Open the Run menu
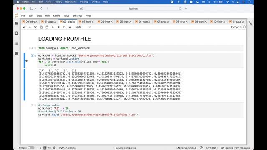The width and height of the screenshot is (267, 150). click(48, 16)
